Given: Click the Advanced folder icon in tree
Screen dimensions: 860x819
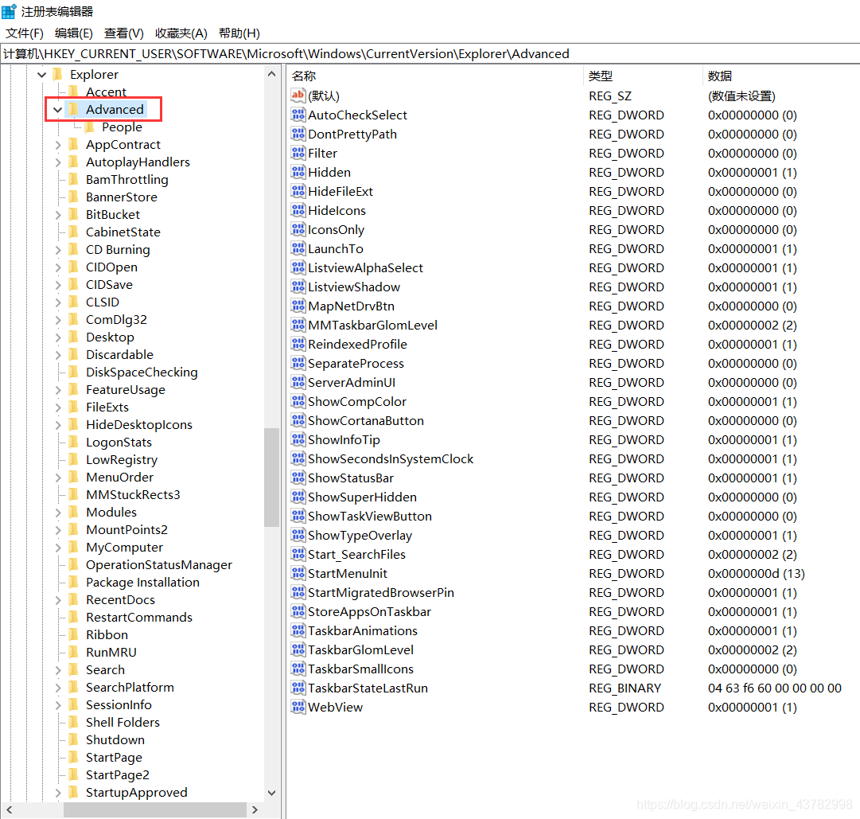Looking at the screenshot, I should 73,109.
